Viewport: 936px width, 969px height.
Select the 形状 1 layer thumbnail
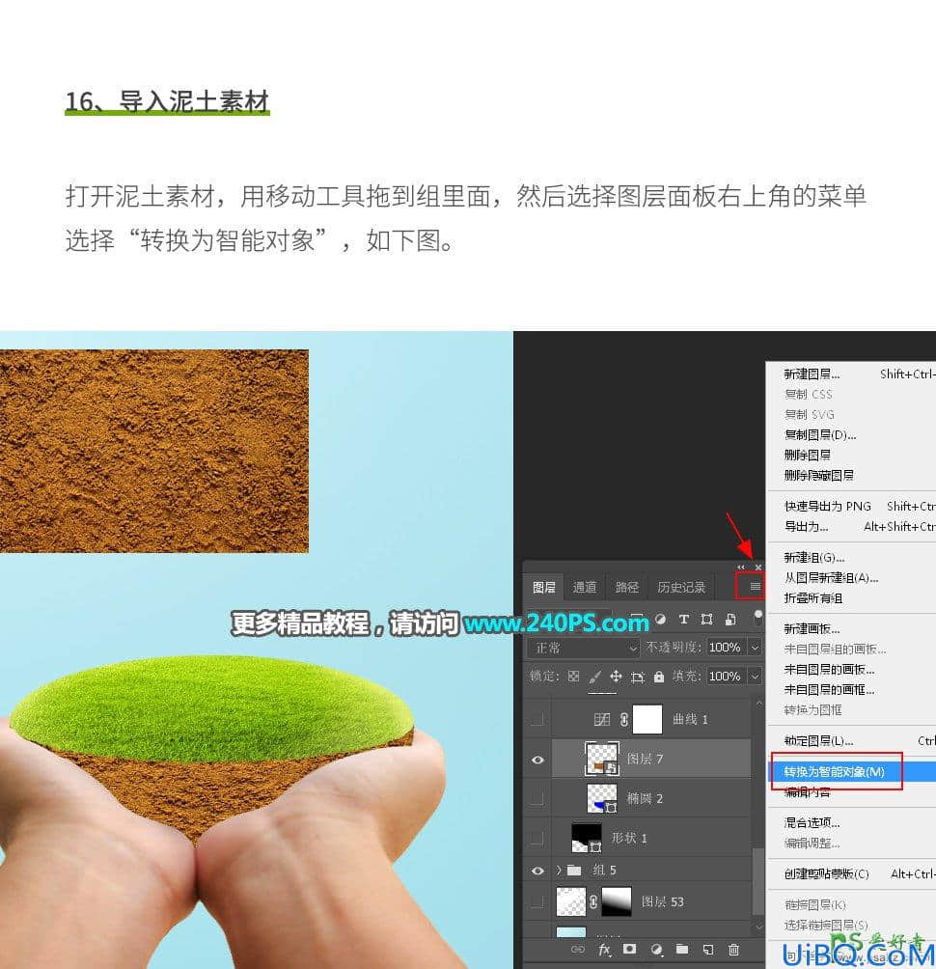pyautogui.click(x=587, y=838)
